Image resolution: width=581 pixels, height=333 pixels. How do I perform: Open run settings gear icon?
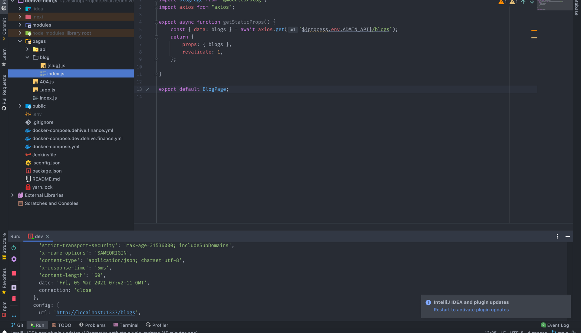coord(14,259)
